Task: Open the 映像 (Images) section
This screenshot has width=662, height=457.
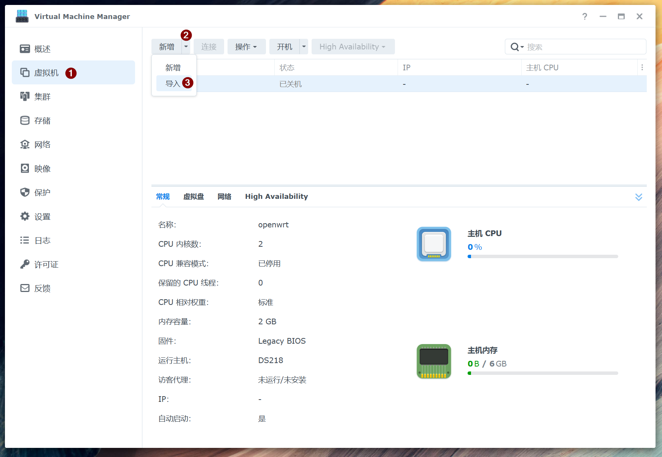Action: tap(42, 168)
